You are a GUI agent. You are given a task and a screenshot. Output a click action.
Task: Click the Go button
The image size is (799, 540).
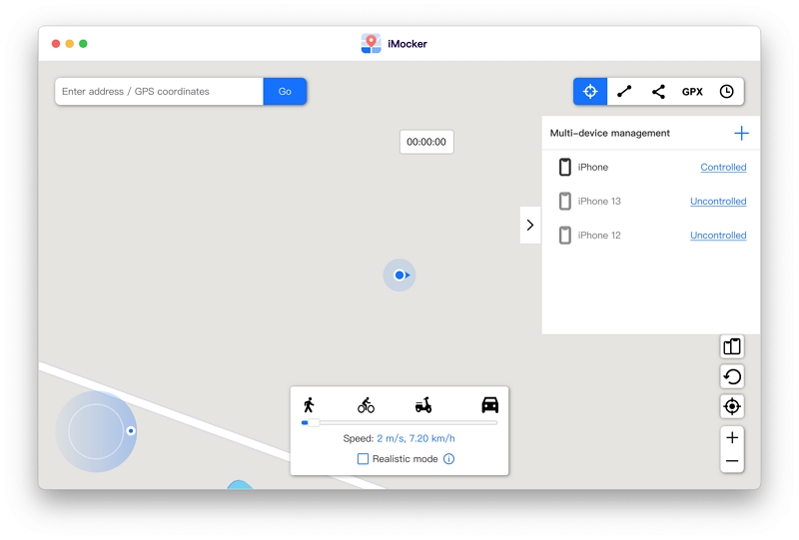pos(285,91)
